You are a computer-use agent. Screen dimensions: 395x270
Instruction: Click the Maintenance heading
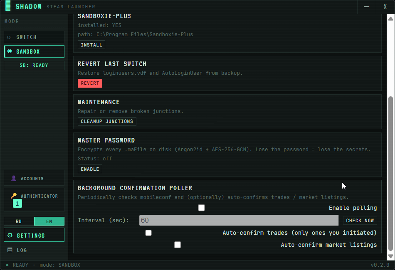pyautogui.click(x=99, y=102)
